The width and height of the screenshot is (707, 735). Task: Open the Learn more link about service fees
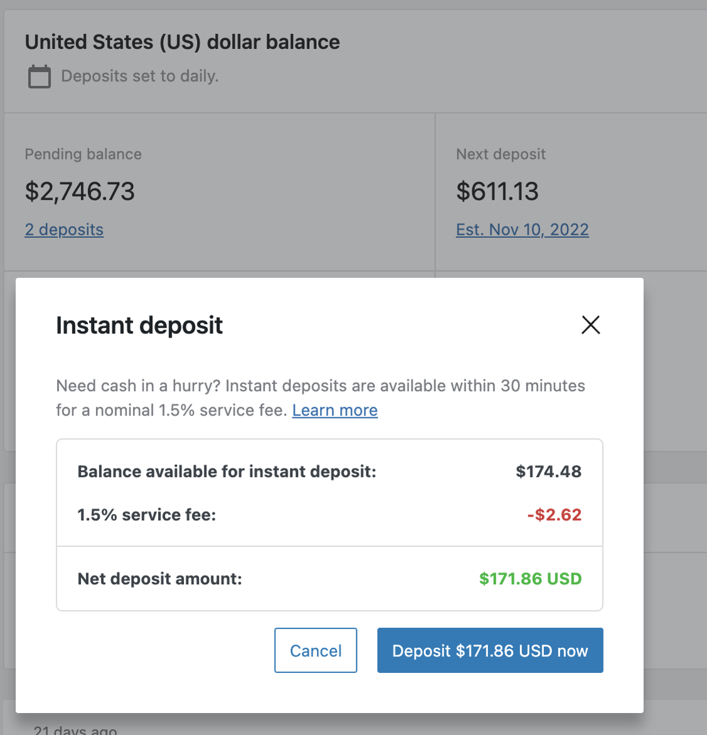(334, 410)
